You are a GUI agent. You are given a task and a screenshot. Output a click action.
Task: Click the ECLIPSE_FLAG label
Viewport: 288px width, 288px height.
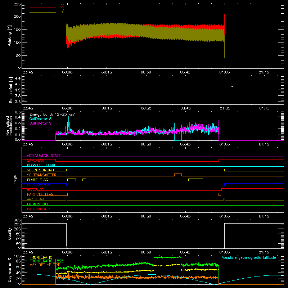point(39,185)
